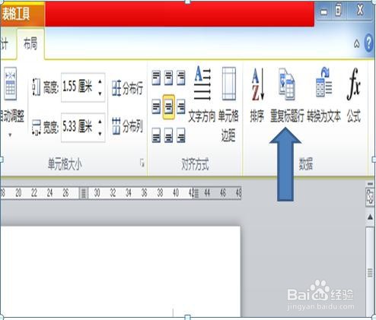This screenshot has height=320, width=376.
Task: Click the ruler column marker near 42
Action: click(196, 193)
